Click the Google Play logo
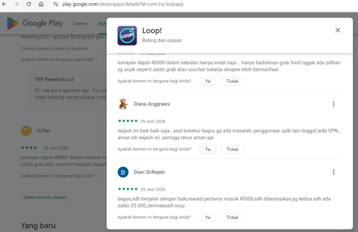The width and height of the screenshot is (358, 232). coord(35,23)
